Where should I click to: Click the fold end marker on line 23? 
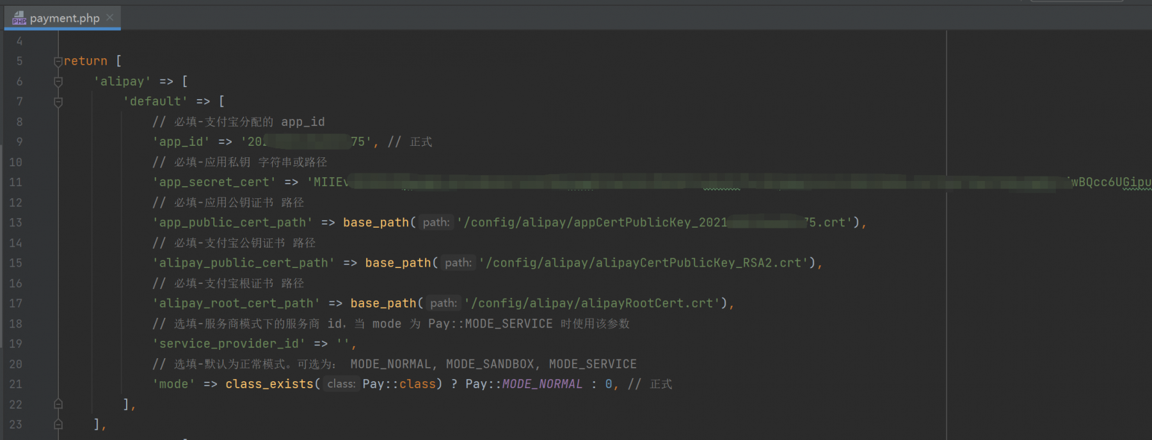pos(58,424)
